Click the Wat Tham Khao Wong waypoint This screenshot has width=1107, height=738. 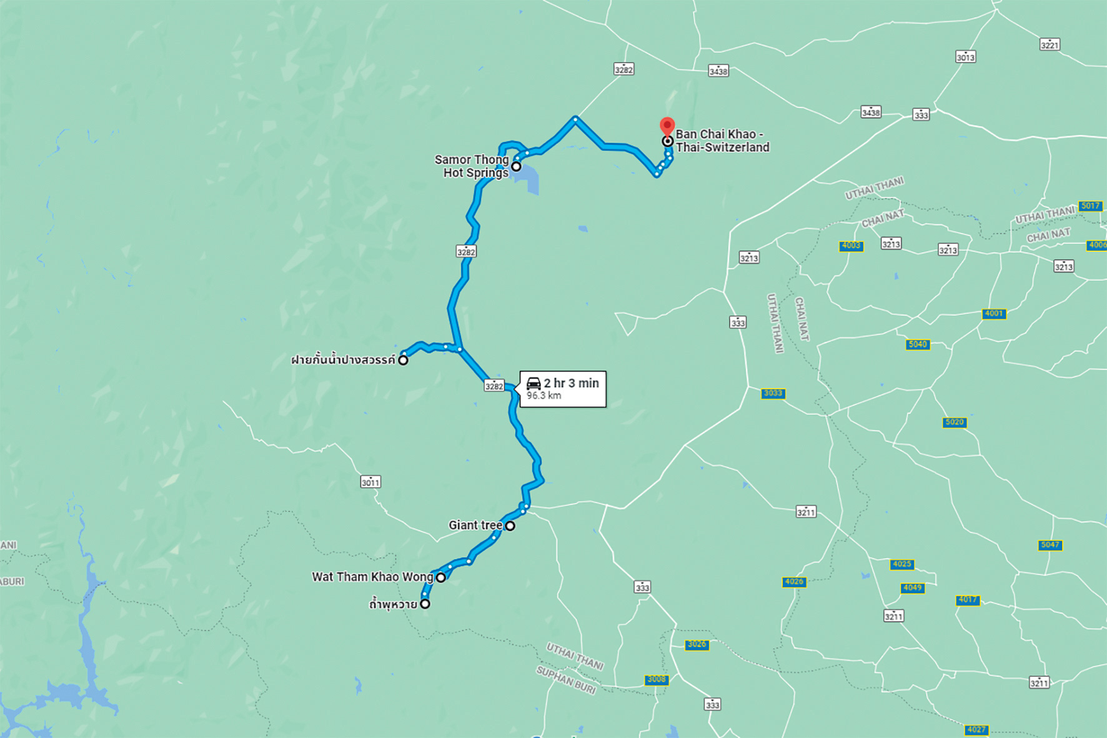(x=440, y=577)
